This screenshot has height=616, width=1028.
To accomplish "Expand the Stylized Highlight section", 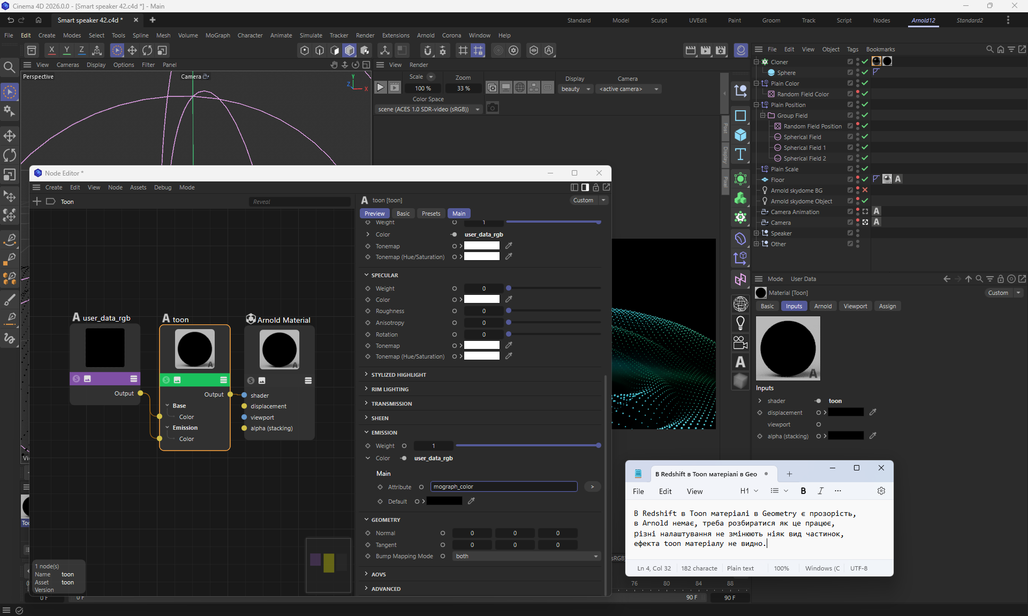I will click(398, 375).
